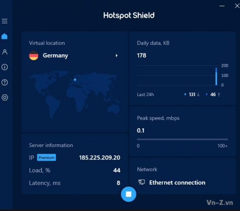Image resolution: width=240 pixels, height=211 pixels.
Task: Click the peak speed progress bar
Action: [x=182, y=139]
